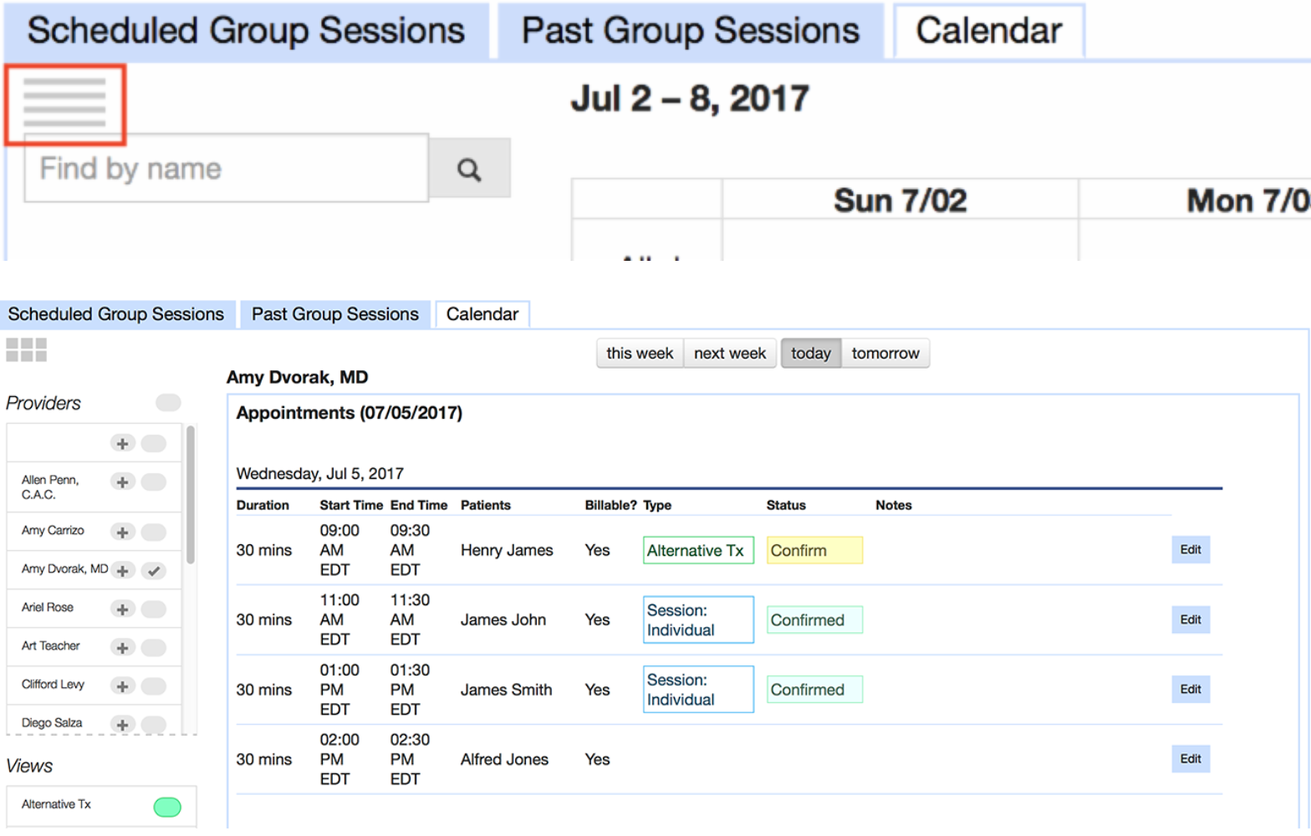
Task: Click the yellow Confirm status for Henry James
Action: 814,551
